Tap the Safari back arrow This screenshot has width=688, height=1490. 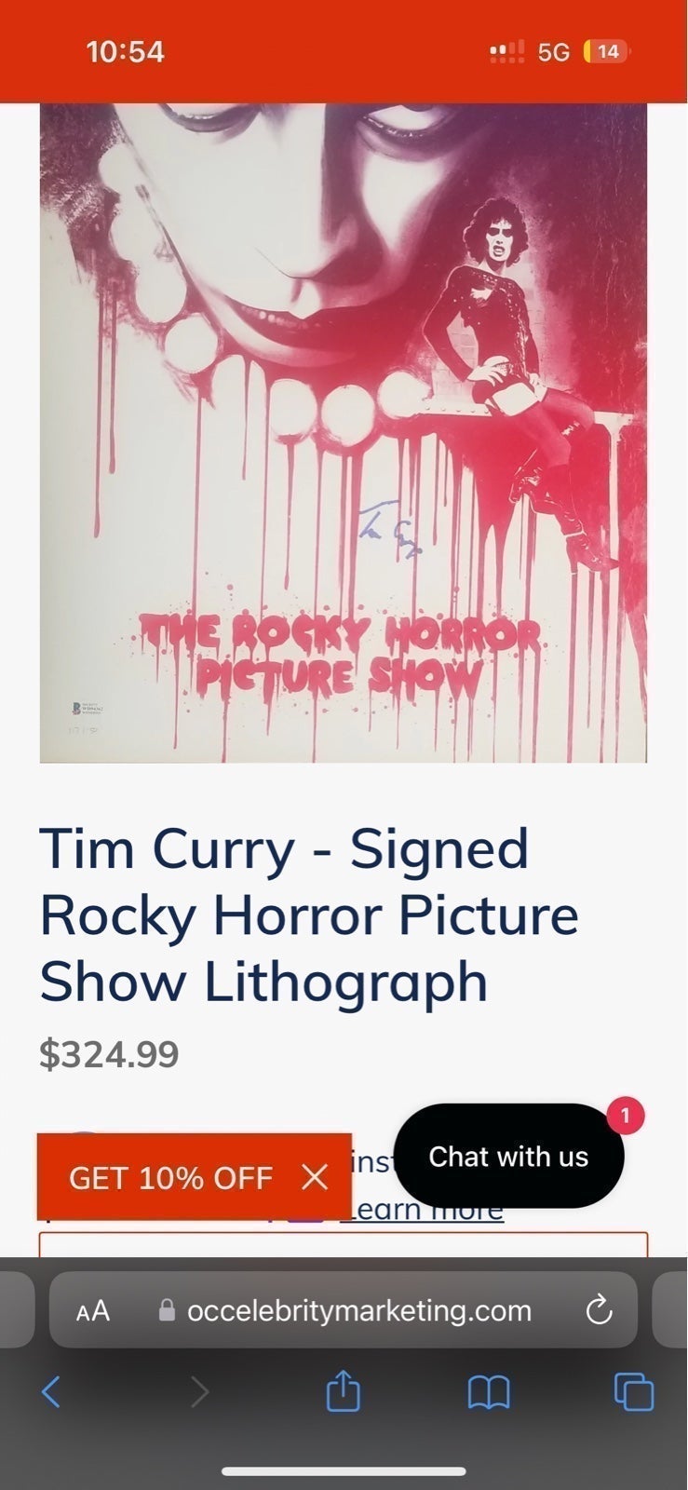pyautogui.click(x=51, y=1392)
